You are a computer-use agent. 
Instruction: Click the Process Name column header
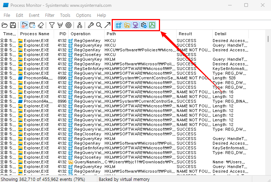click(x=35, y=34)
